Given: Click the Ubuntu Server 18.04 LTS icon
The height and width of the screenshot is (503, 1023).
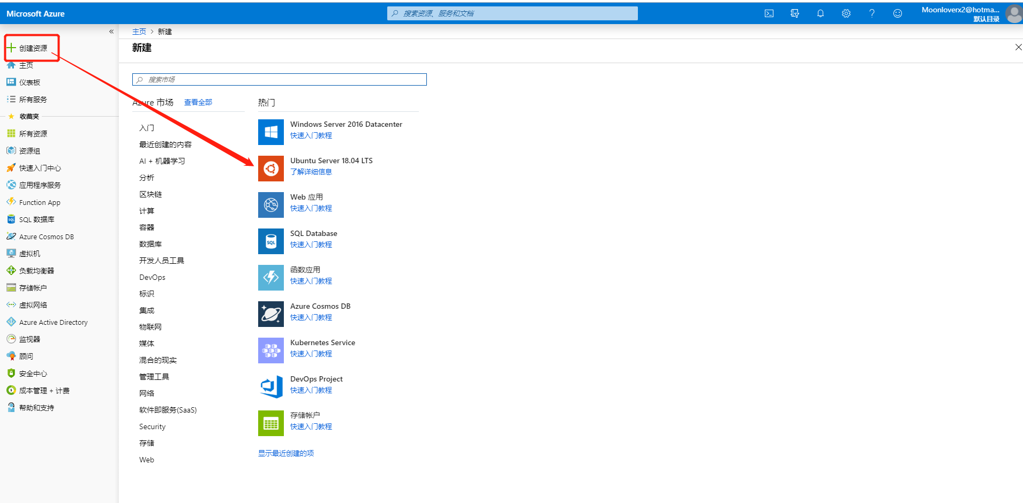Looking at the screenshot, I should pyautogui.click(x=271, y=169).
